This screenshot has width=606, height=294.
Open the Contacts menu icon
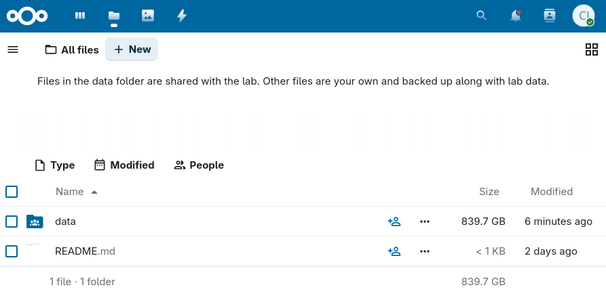click(549, 16)
